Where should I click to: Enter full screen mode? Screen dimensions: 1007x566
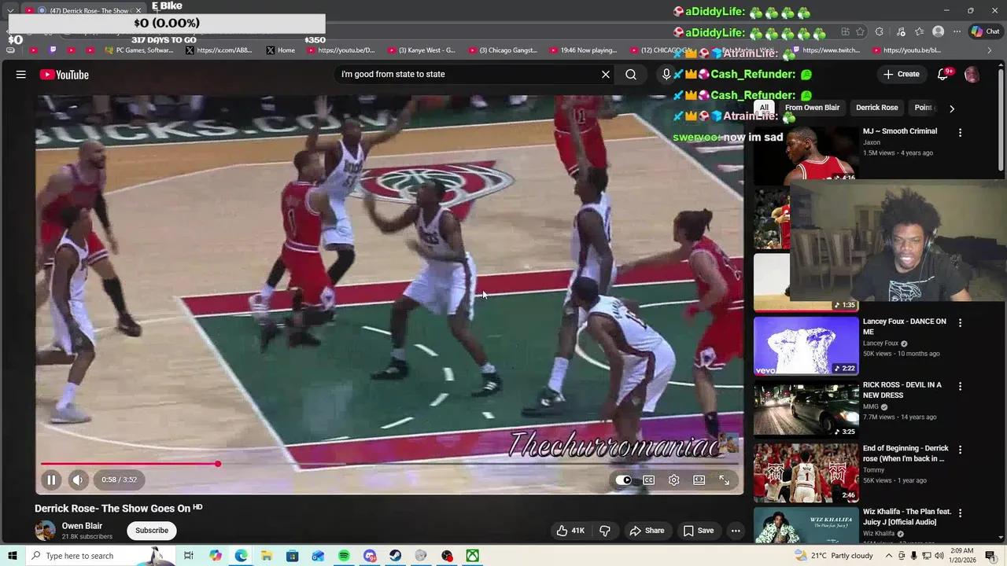pos(725,480)
